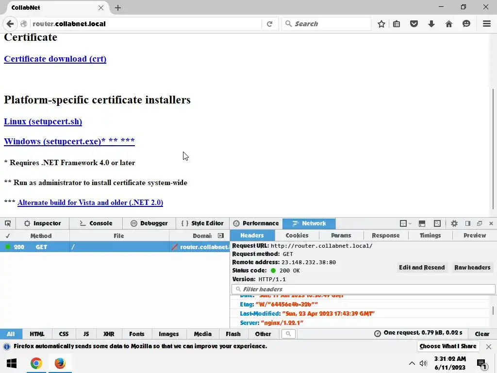
Task: Go to the Home page icon
Action: click(449, 24)
